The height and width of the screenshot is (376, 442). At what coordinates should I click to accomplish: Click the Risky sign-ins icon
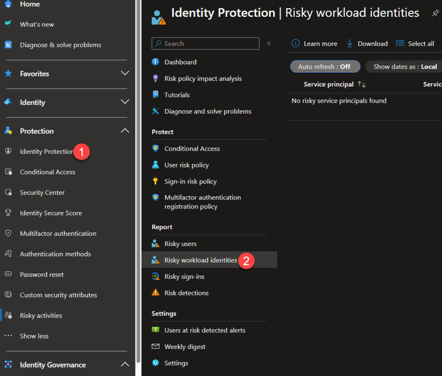(155, 276)
